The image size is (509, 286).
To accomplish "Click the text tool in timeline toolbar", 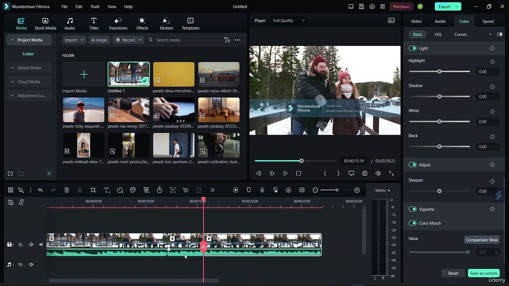I will [107, 190].
